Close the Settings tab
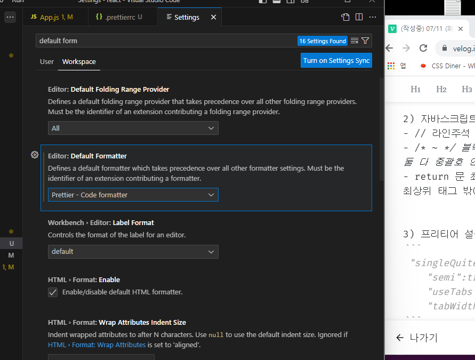The height and width of the screenshot is (360, 475). point(214,17)
